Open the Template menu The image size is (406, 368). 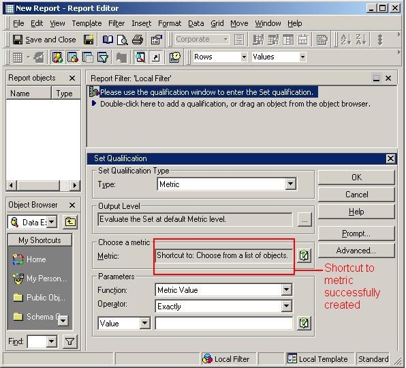pos(87,23)
